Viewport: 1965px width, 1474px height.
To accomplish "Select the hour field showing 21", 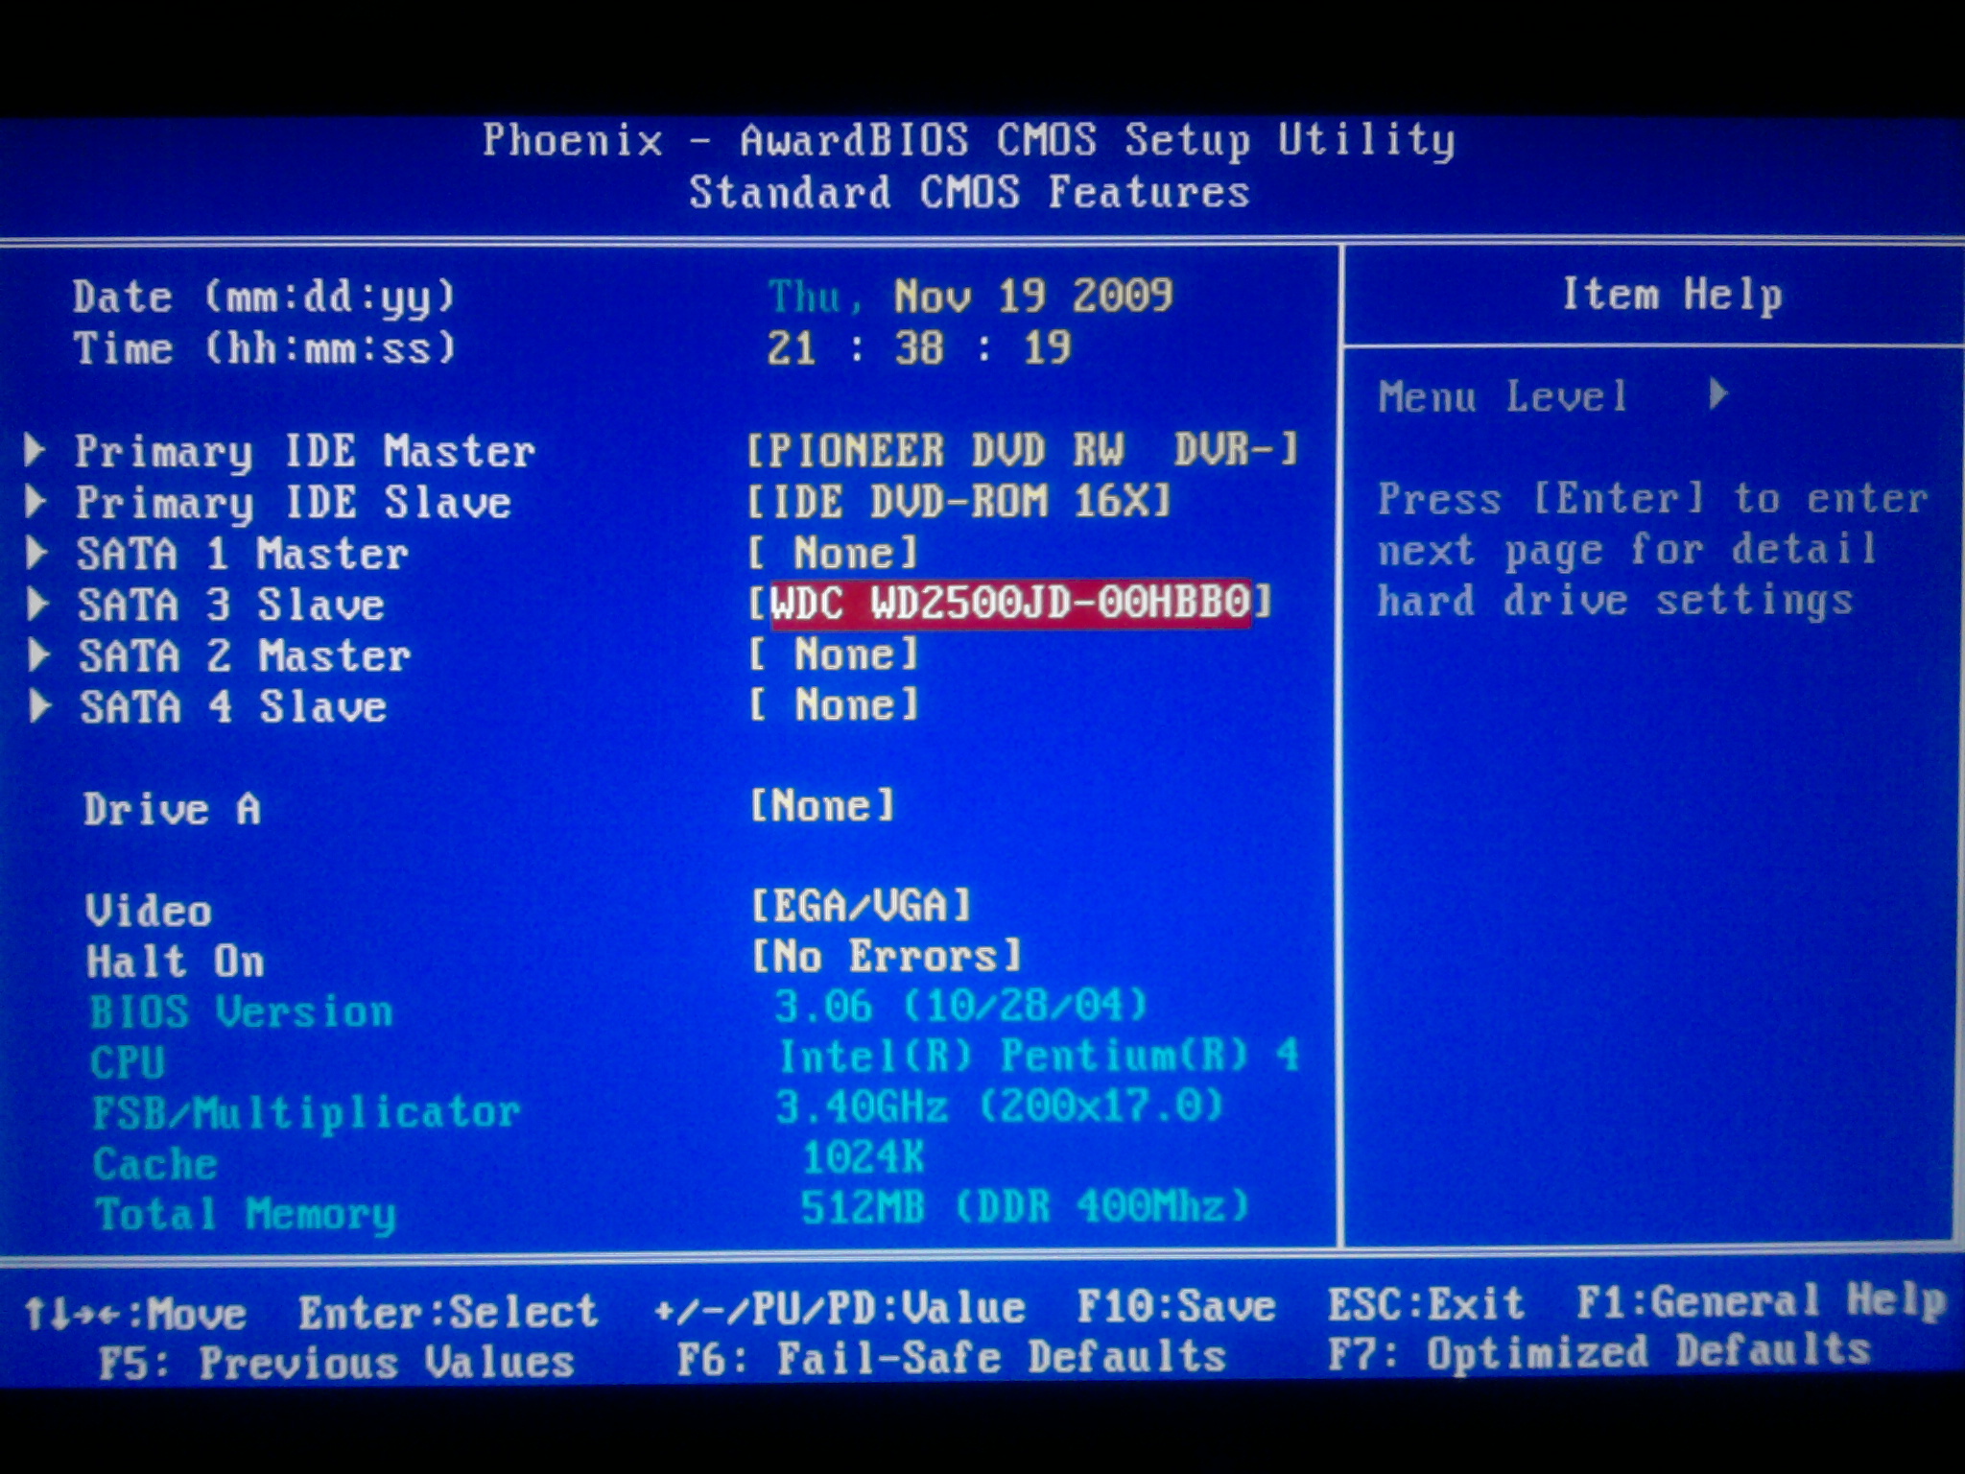I will tap(791, 348).
